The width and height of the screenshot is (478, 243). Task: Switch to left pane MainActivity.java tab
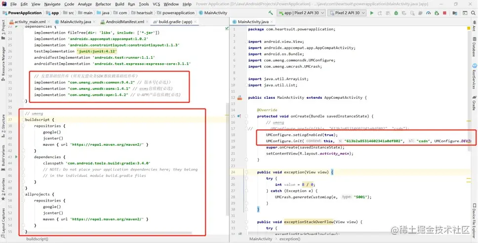tap(76, 22)
